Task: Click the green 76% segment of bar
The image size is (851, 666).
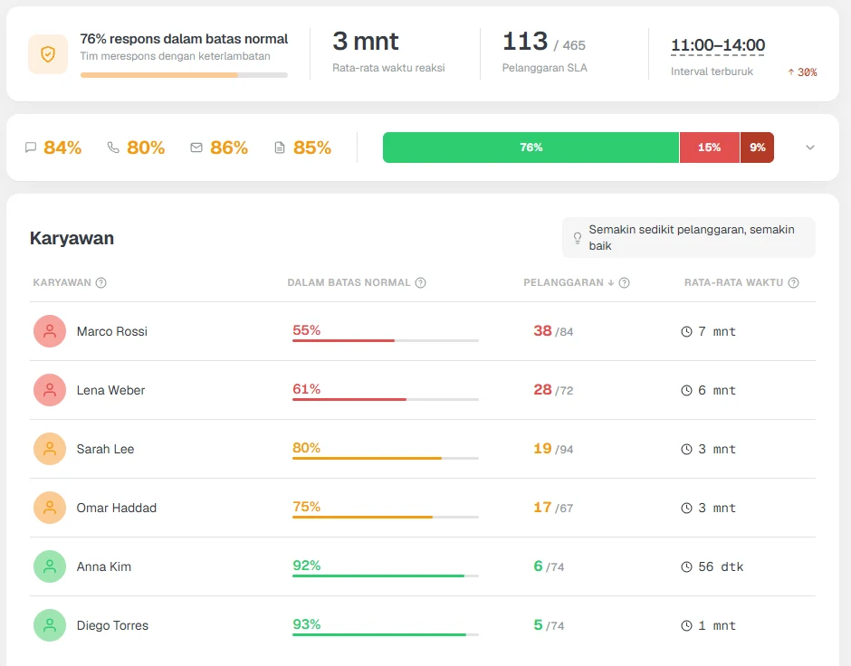Action: (x=531, y=147)
